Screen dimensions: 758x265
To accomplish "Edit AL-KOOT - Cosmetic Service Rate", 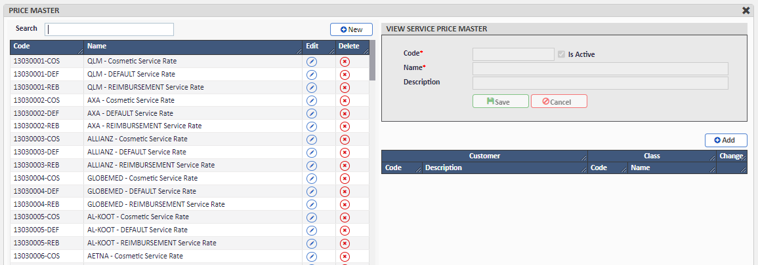I will pos(312,217).
